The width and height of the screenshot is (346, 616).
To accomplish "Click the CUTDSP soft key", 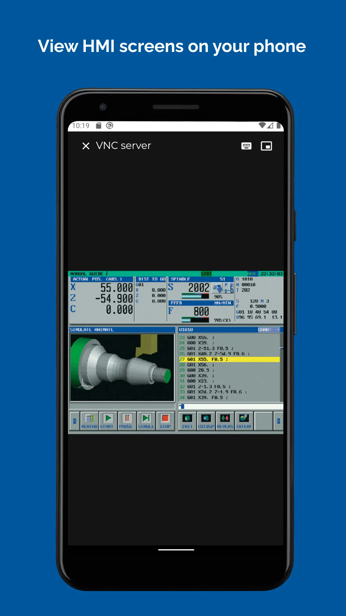I will [x=206, y=421].
